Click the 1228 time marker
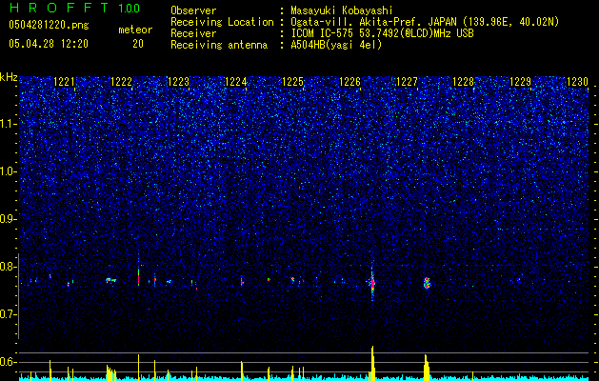The height and width of the screenshot is (381, 599). (x=463, y=82)
